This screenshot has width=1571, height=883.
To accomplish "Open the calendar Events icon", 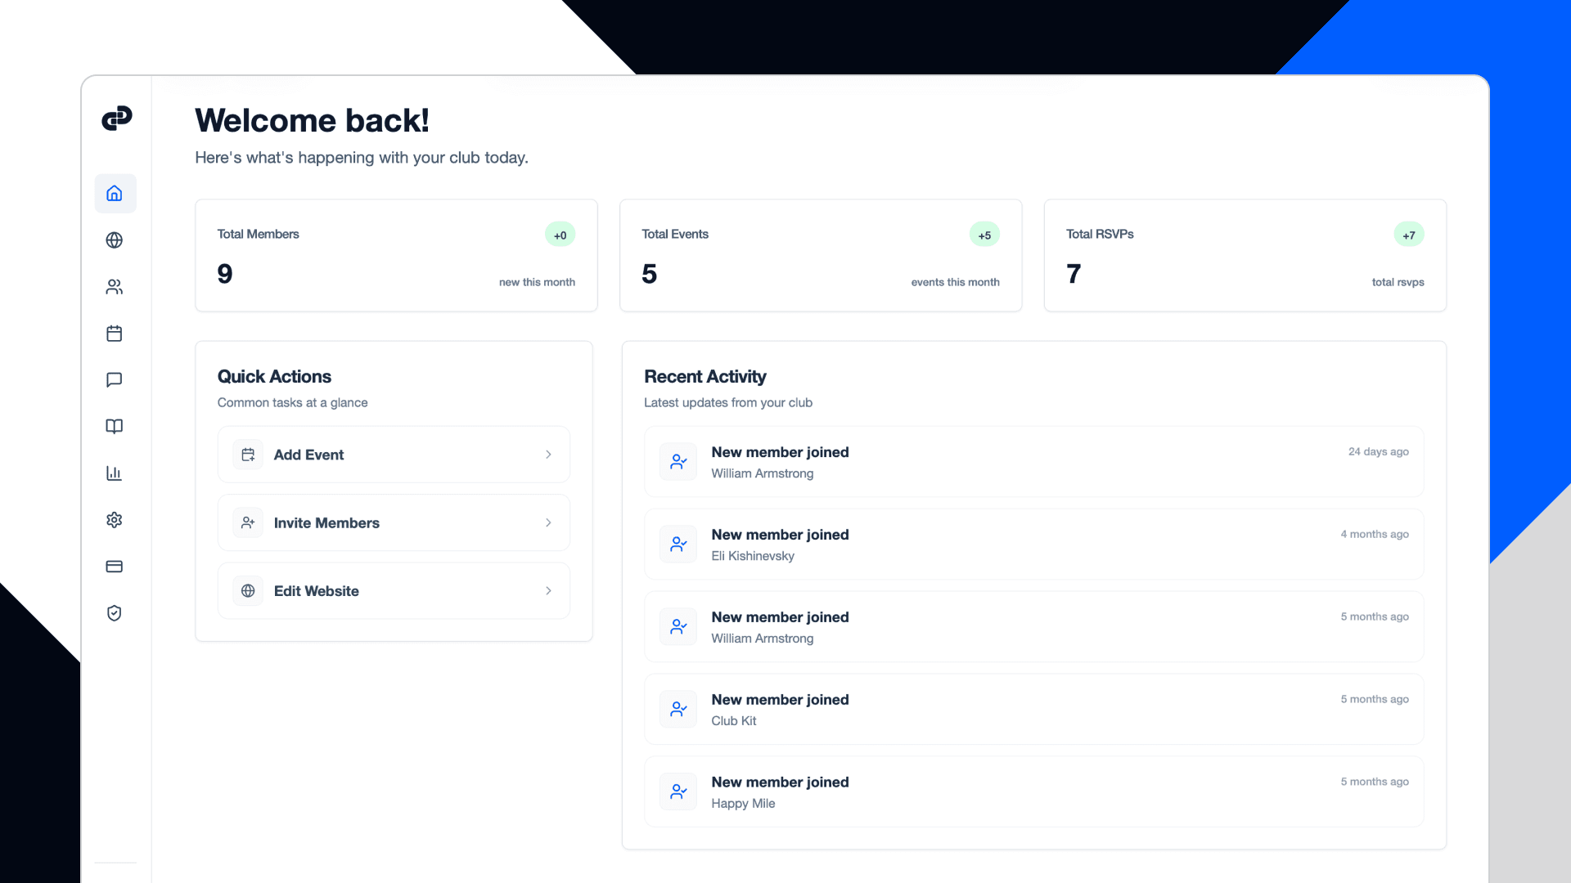I will point(115,334).
